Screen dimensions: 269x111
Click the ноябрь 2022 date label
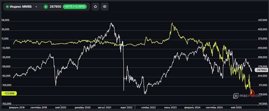tap(148, 108)
